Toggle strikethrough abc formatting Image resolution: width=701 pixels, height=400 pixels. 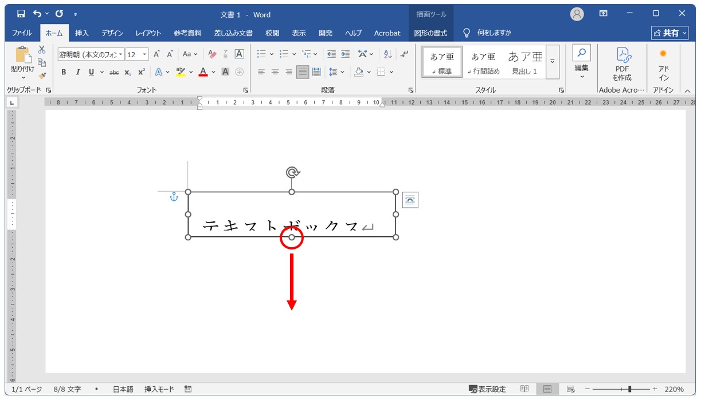pos(114,72)
